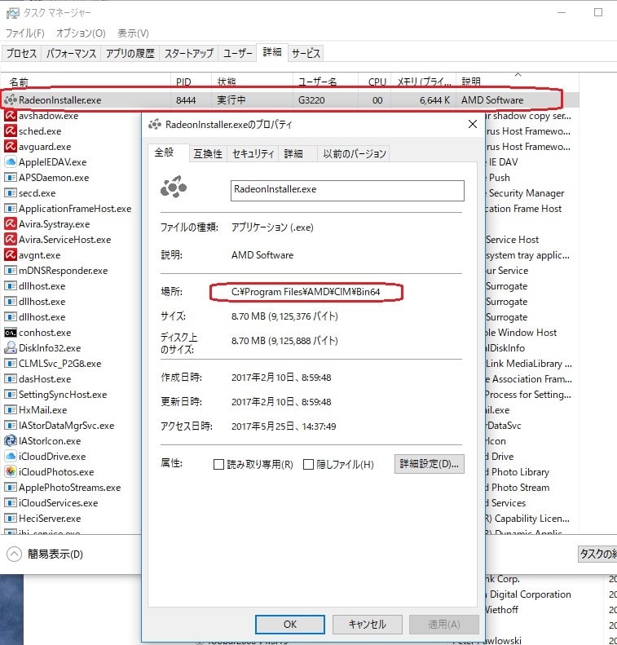Switch to the スタートアップ tab
Image resolution: width=617 pixels, height=645 pixels.
click(188, 54)
